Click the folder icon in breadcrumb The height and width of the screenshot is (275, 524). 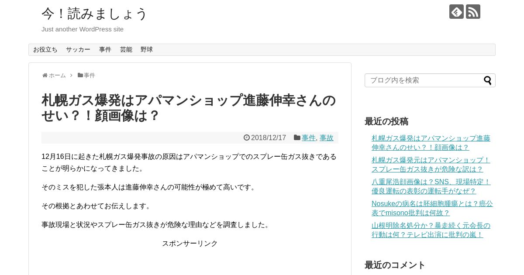pos(80,75)
